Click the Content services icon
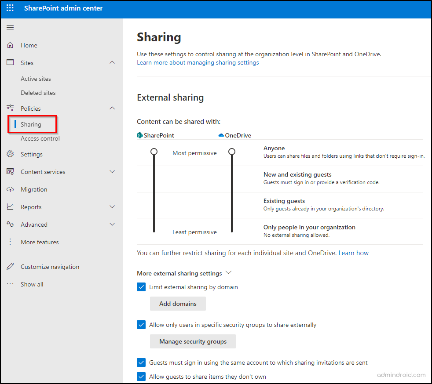The width and height of the screenshot is (432, 384). [10, 172]
